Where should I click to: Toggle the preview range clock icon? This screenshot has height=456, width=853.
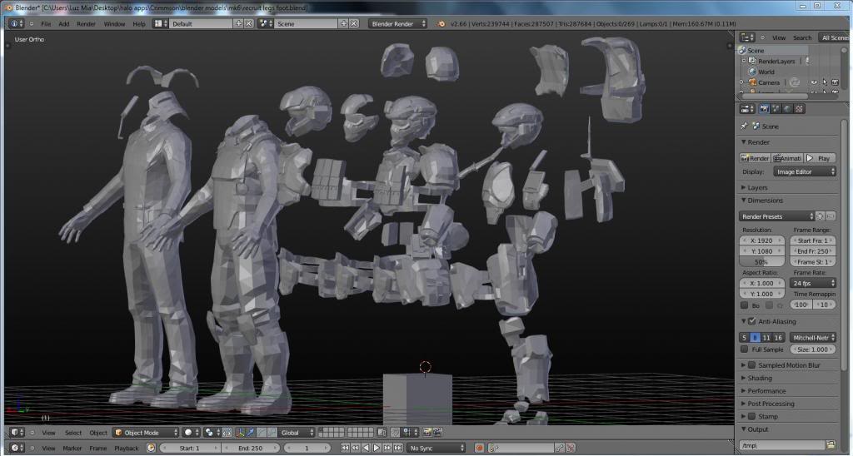pos(152,449)
